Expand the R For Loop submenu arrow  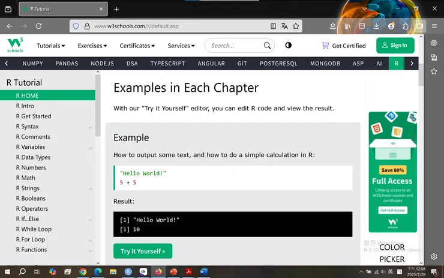91,241
